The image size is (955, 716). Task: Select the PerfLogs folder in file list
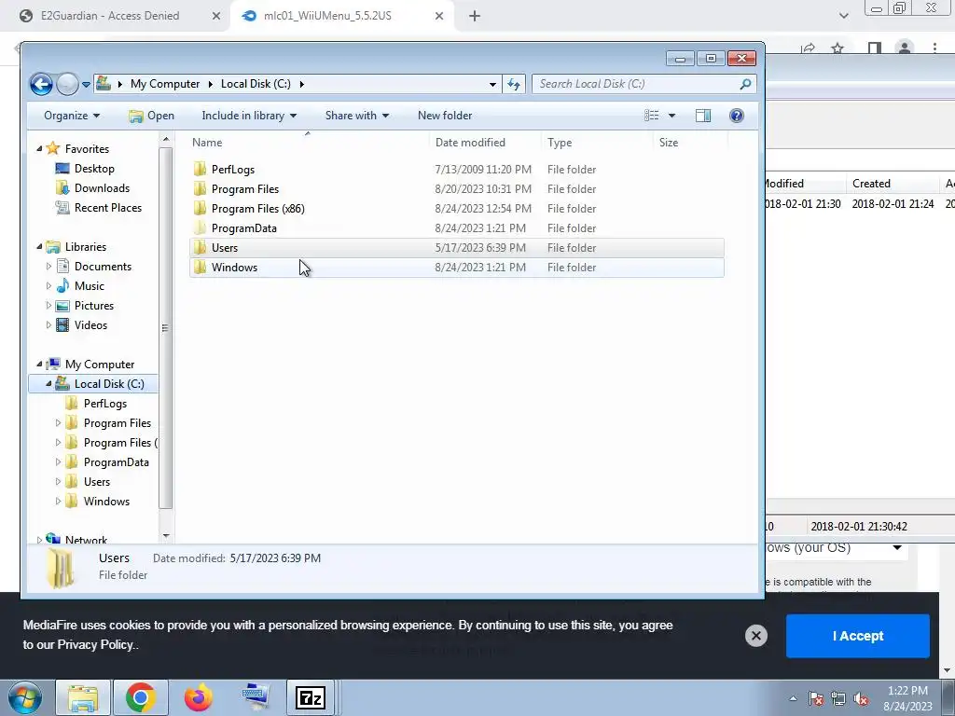pos(457,170)
